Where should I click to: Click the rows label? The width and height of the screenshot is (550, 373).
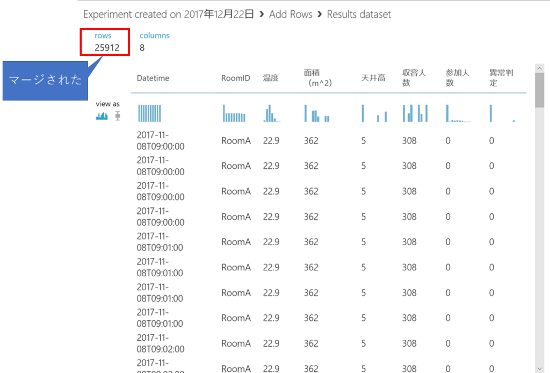click(x=103, y=35)
